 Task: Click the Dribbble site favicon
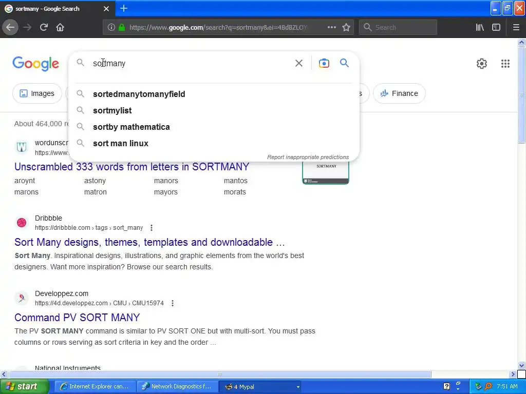pos(22,223)
